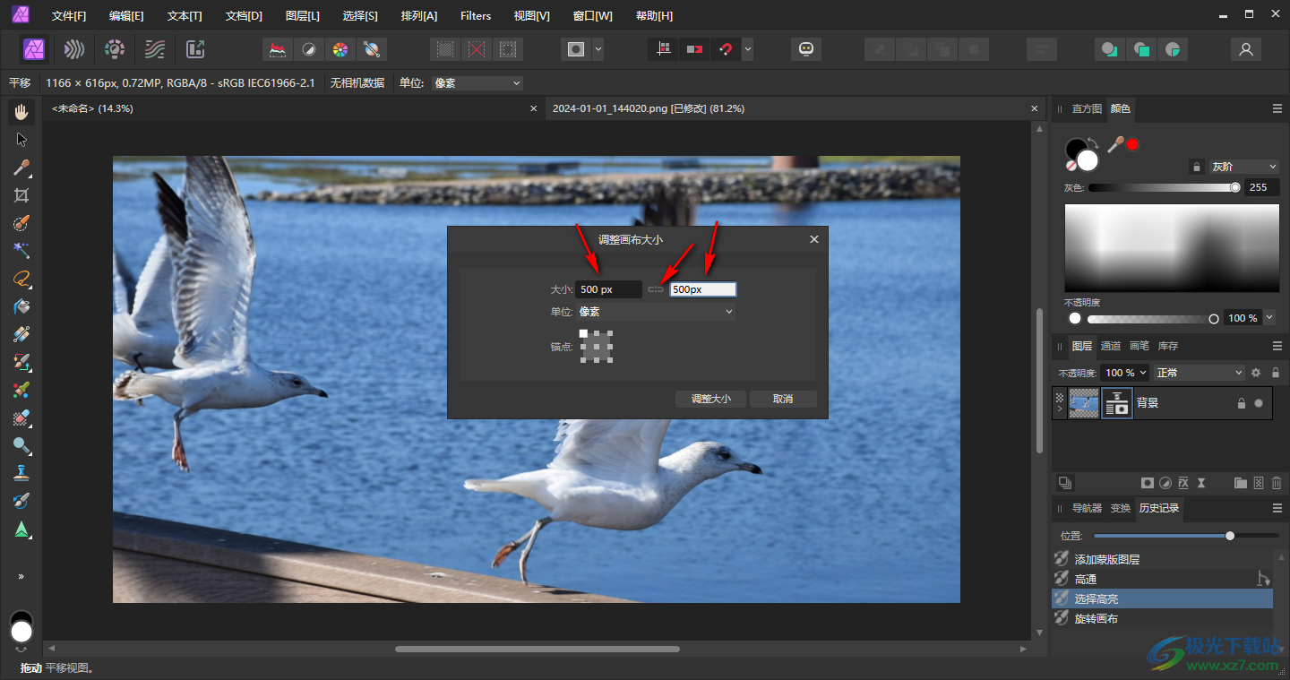Apply auto contrast
The image size is (1290, 680).
tap(308, 49)
